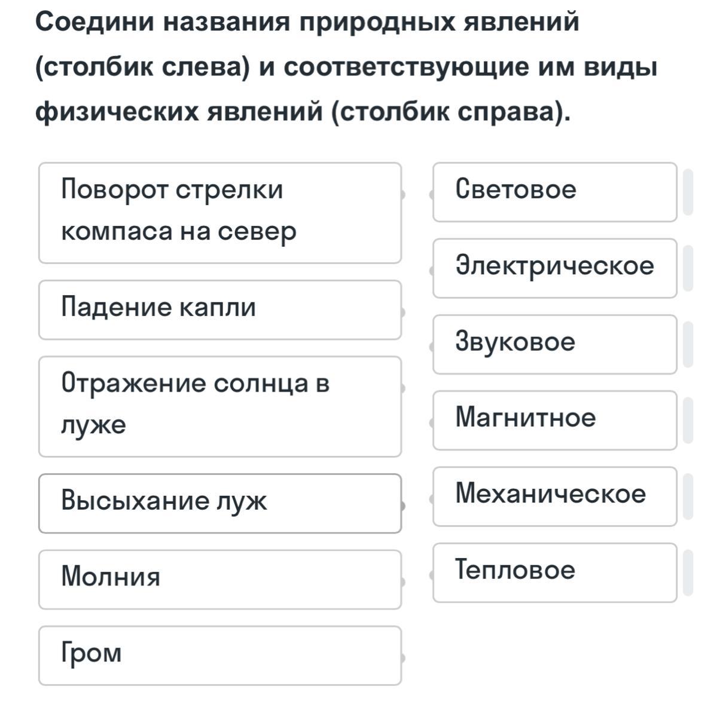Choose the 'Электрическое' answer option
The image size is (717, 717).
pos(554,268)
